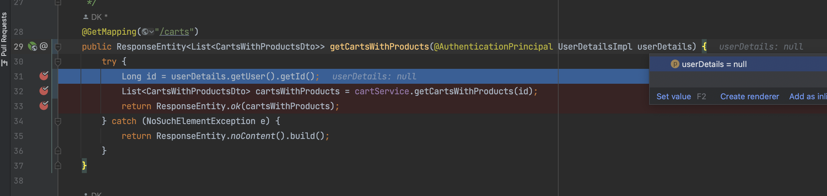Collapse the catch block fold on line 34
Viewport: 827px width, 196px height.
tap(58, 121)
